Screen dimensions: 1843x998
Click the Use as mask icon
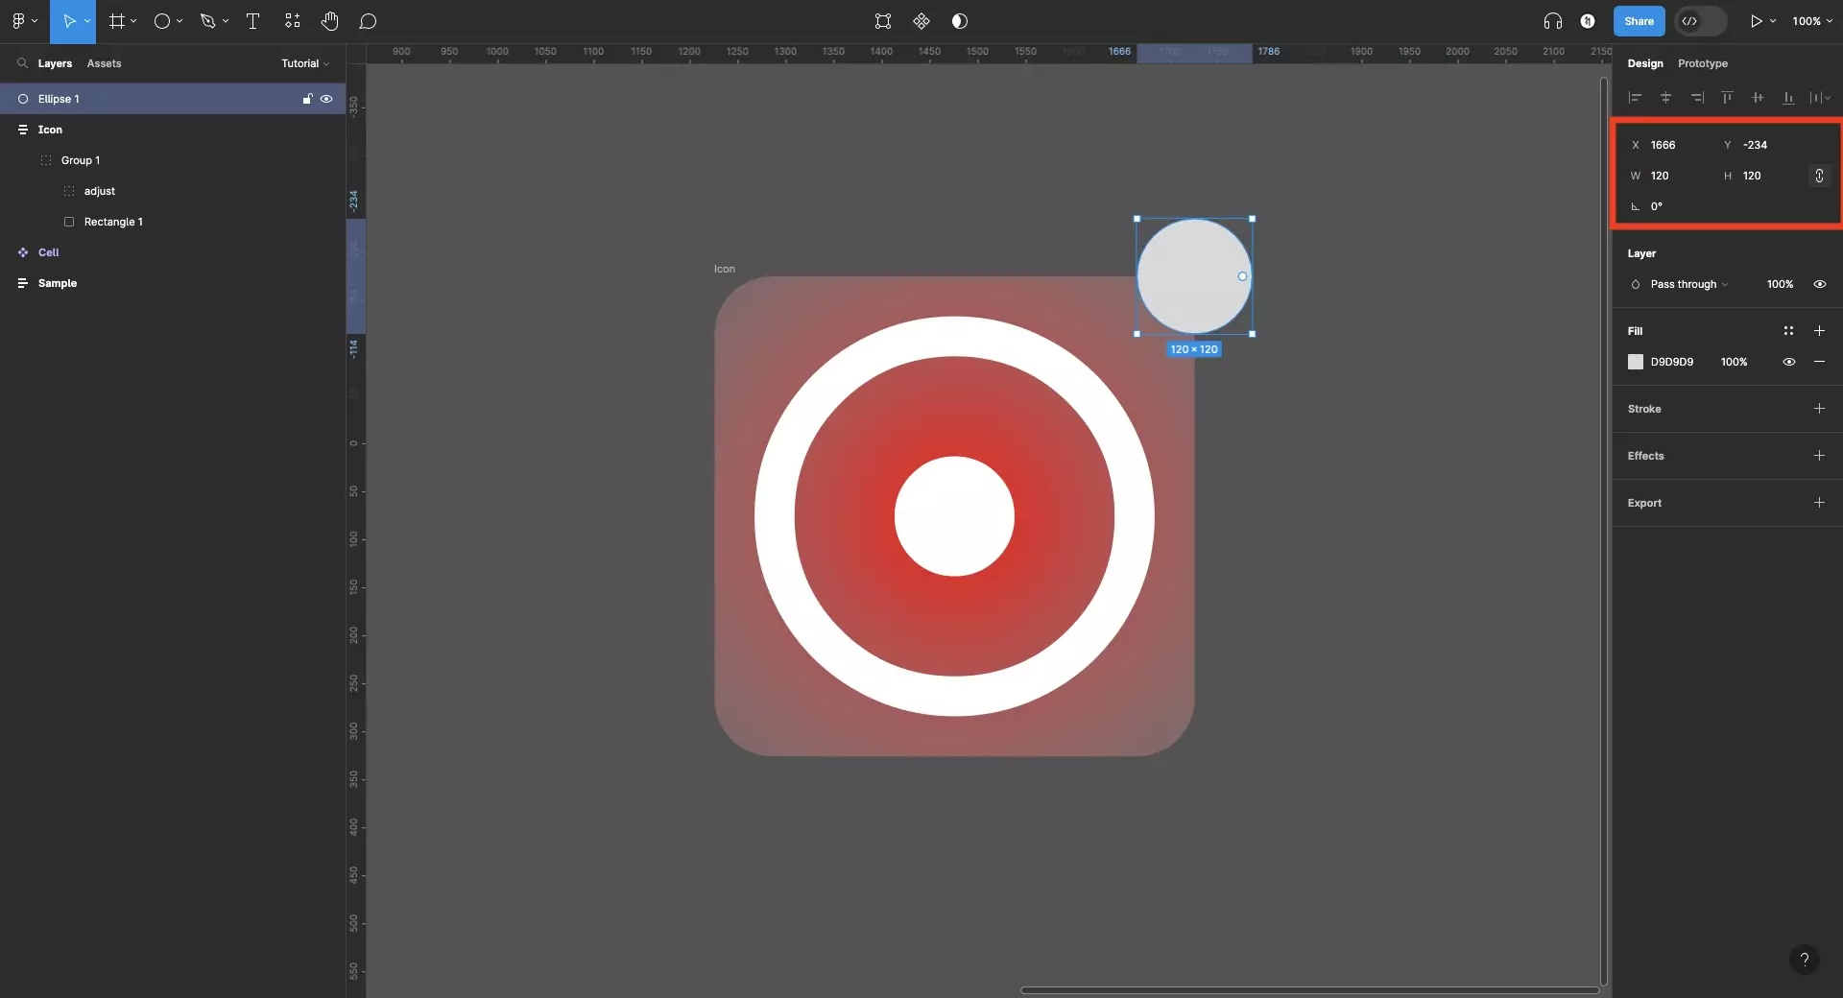[x=960, y=21]
